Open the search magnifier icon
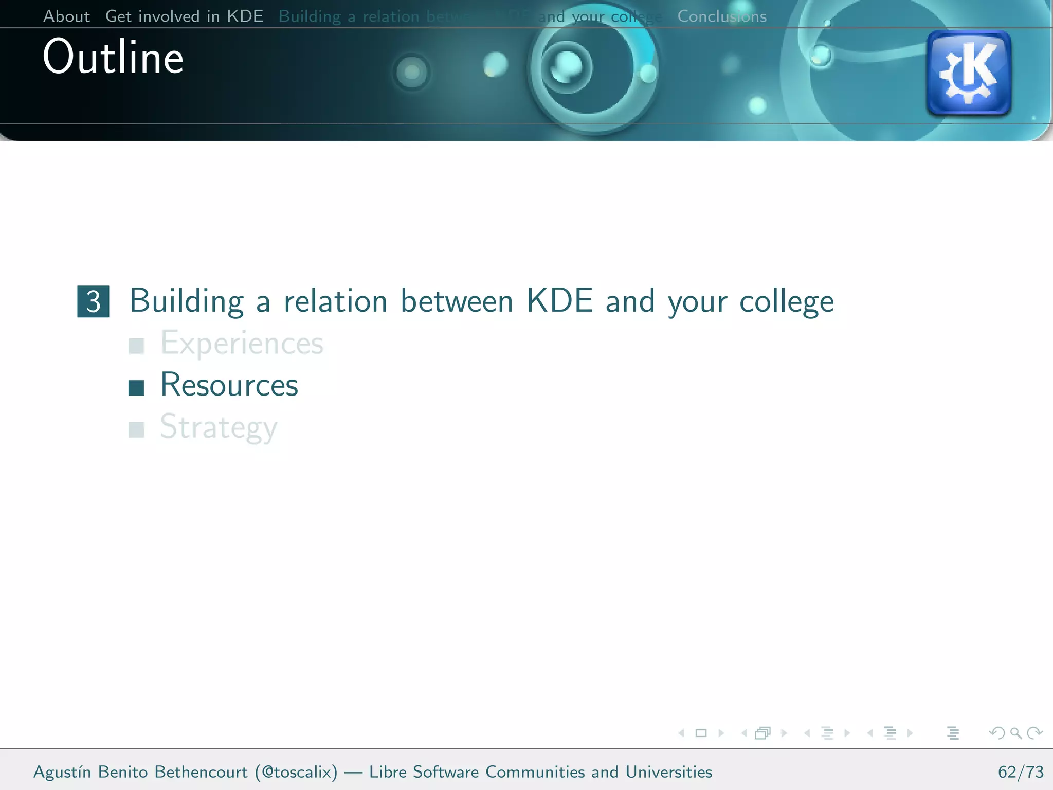The width and height of the screenshot is (1053, 790). tap(1016, 733)
